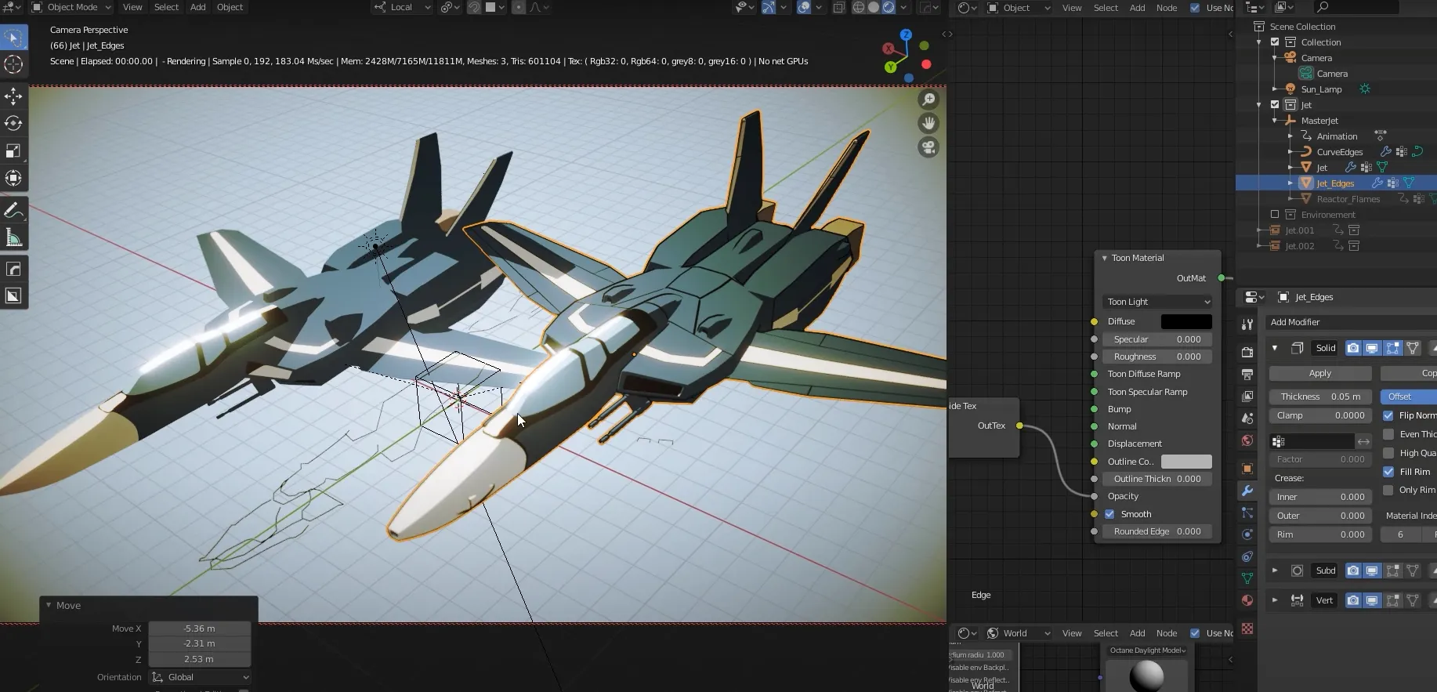The width and height of the screenshot is (1437, 692).
Task: Activate the Annotate pencil tool
Action: point(13,210)
